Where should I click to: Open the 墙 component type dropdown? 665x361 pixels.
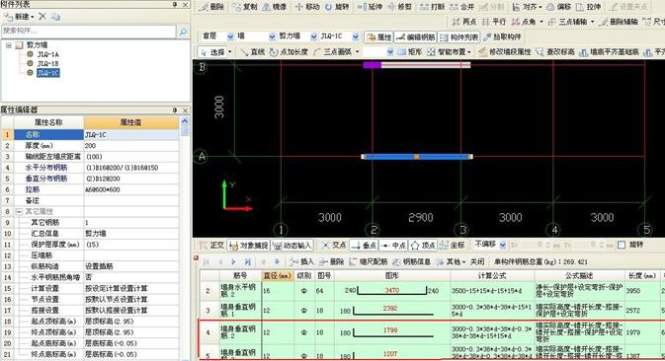[272, 36]
